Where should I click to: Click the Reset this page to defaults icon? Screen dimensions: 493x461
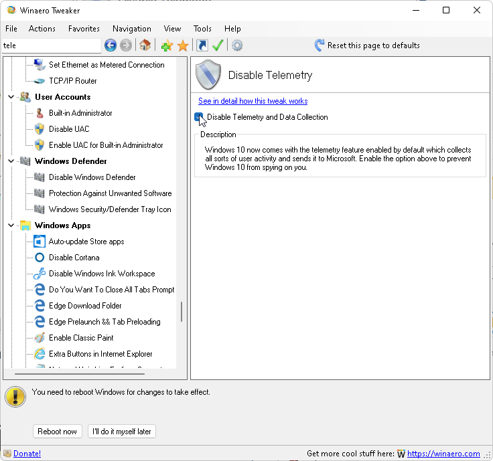click(x=319, y=45)
